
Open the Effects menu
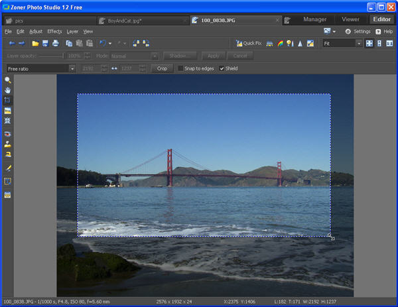[x=54, y=31]
